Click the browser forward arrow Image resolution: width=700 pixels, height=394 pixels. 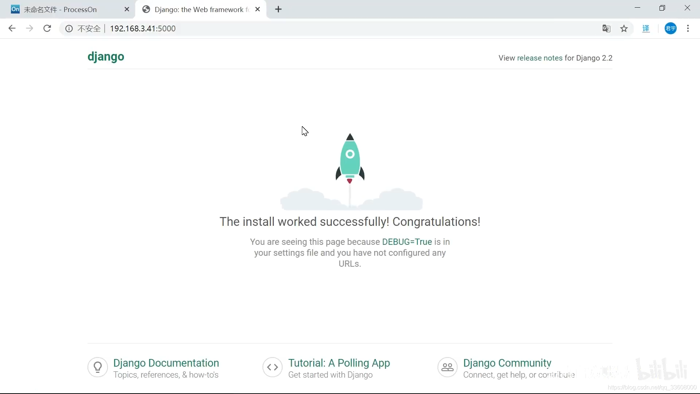coord(30,28)
